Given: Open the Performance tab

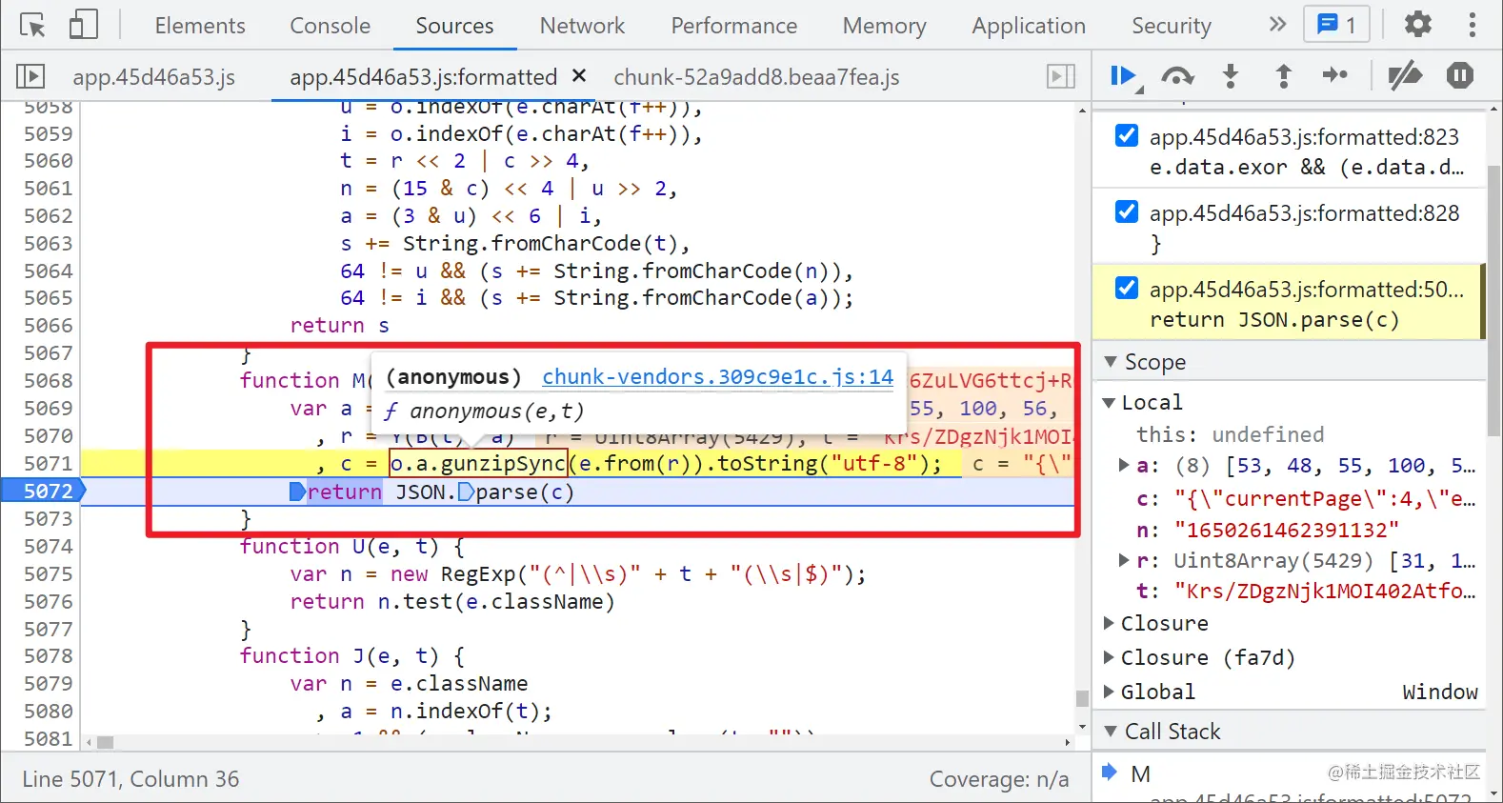Looking at the screenshot, I should tap(733, 26).
